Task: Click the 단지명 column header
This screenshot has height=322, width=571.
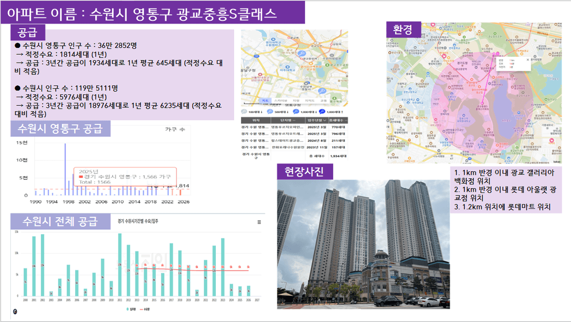Action: click(287, 120)
